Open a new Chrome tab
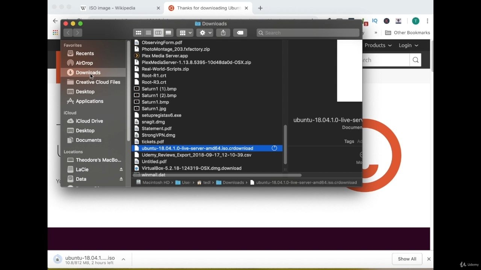 [x=260, y=8]
